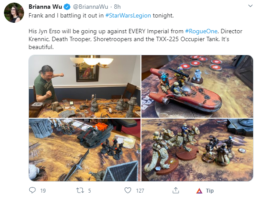The image size is (257, 197).
Task: Retweet this post via the retweet icon
Action: [x=80, y=190]
